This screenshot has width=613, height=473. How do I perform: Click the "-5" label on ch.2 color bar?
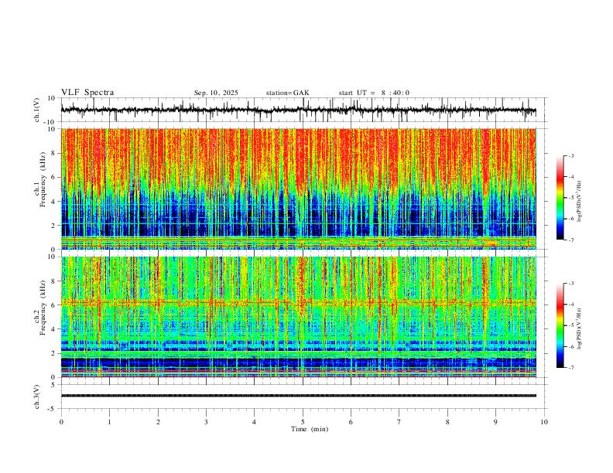pos(571,325)
